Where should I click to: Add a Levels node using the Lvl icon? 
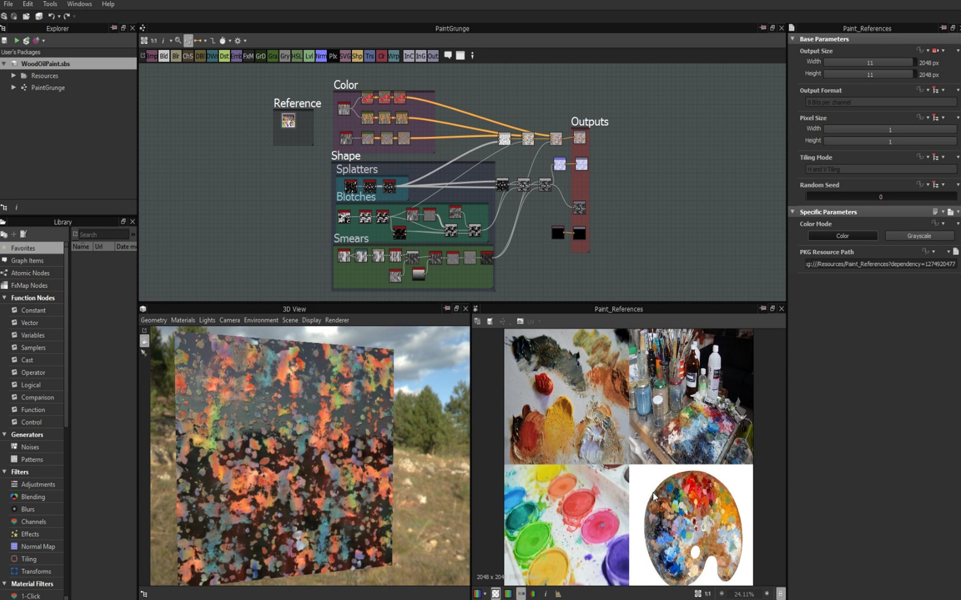tap(309, 55)
